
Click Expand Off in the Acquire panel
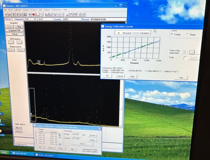tap(14, 30)
